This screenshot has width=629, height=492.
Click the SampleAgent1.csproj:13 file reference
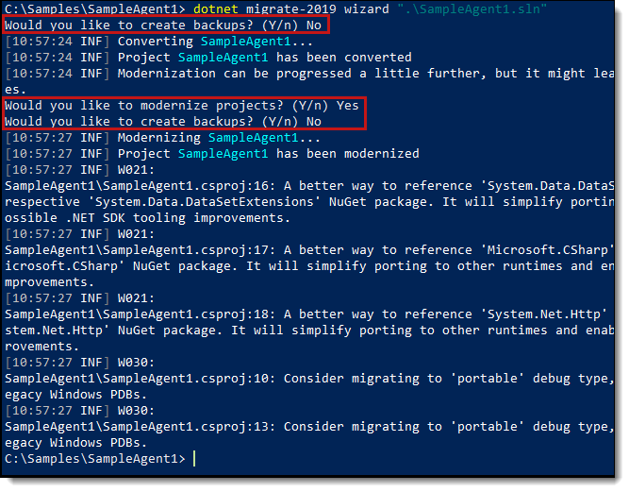click(140, 427)
